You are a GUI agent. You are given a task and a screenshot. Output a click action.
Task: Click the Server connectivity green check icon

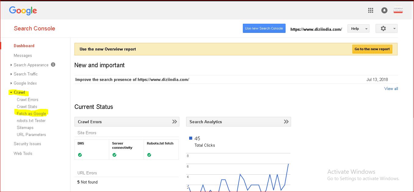click(114, 155)
